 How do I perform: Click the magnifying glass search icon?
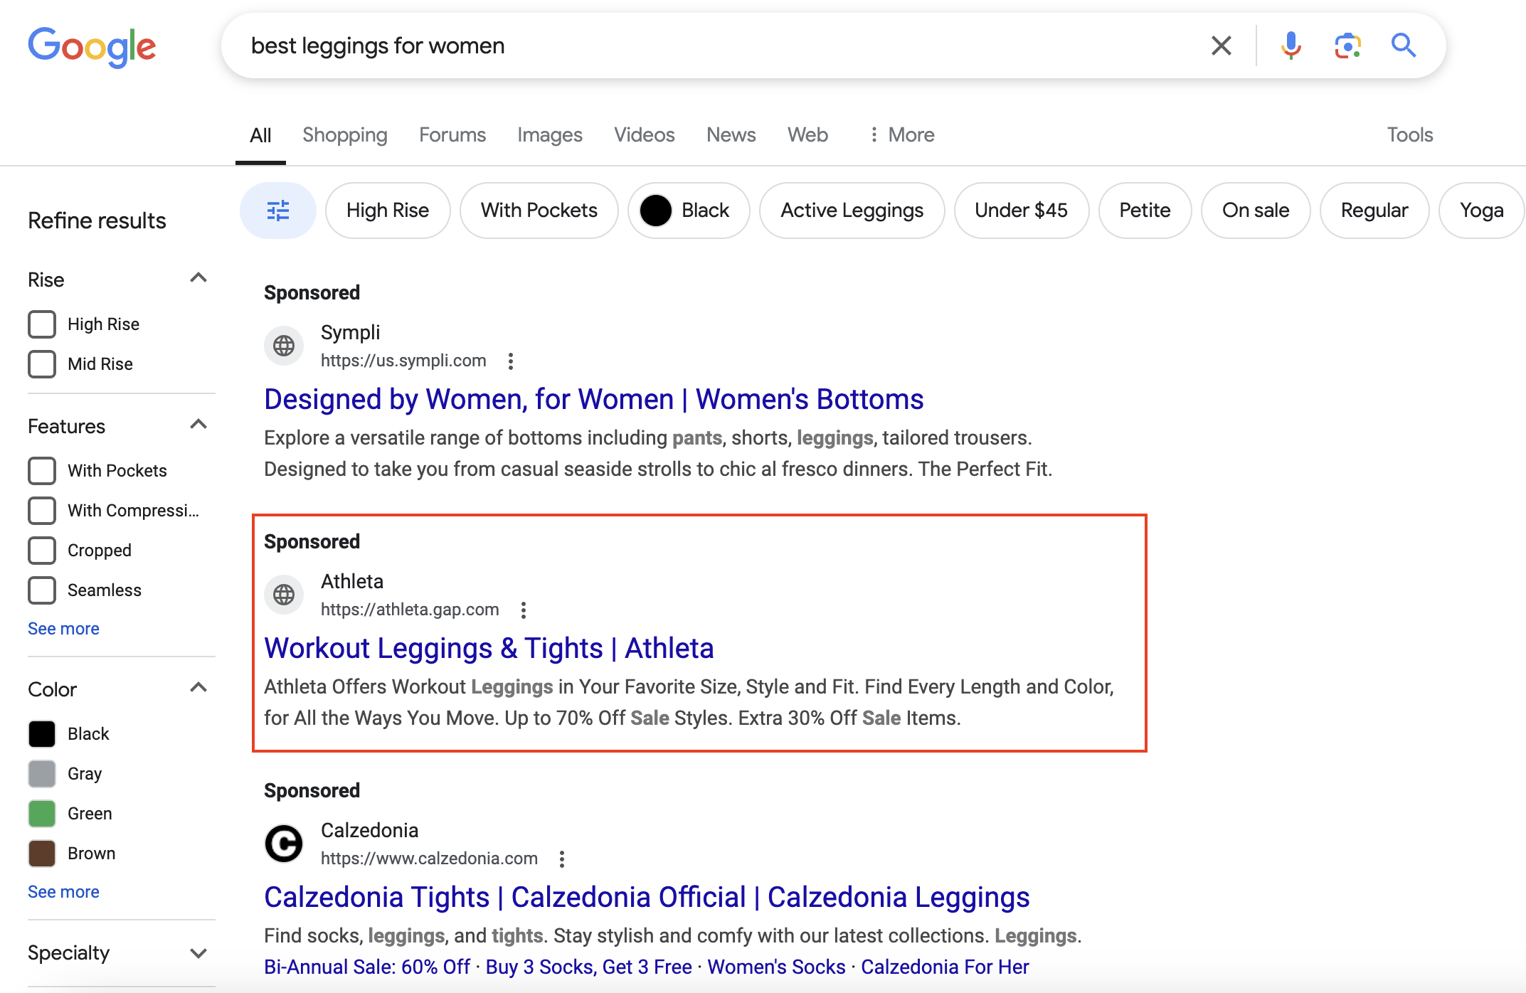pyautogui.click(x=1404, y=46)
